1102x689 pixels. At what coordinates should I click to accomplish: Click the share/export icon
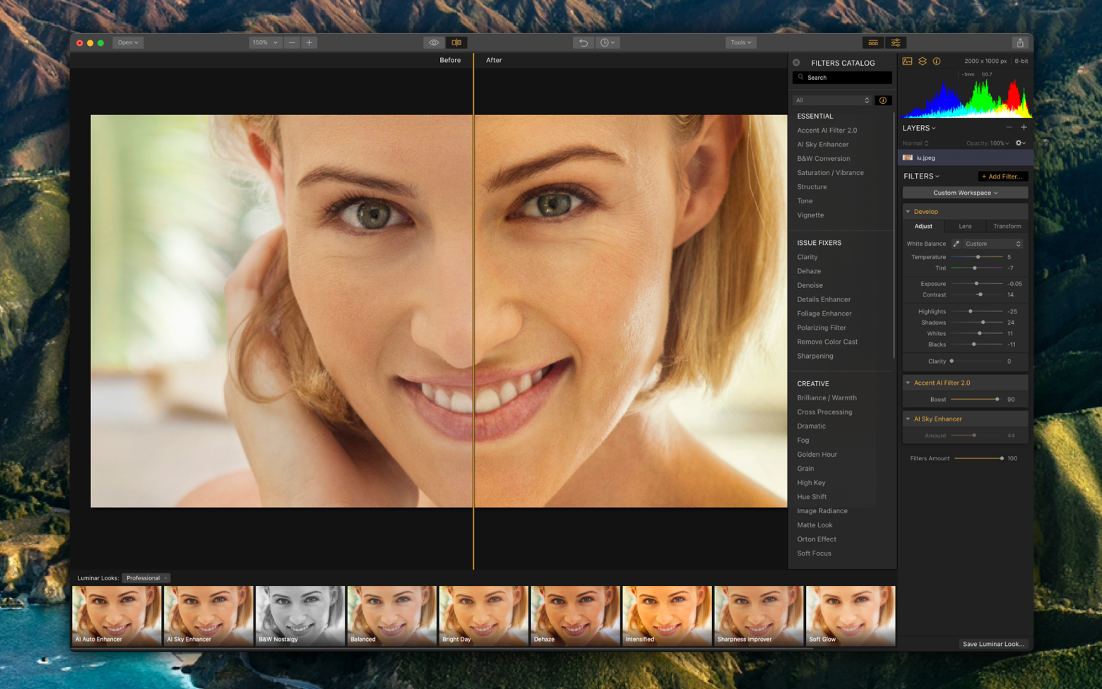(x=1019, y=42)
